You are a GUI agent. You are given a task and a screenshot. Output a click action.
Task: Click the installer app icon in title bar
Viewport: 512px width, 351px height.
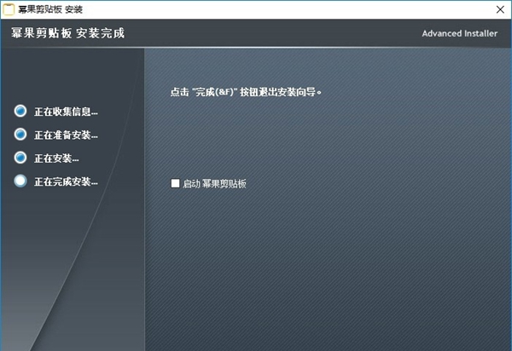(x=9, y=9)
